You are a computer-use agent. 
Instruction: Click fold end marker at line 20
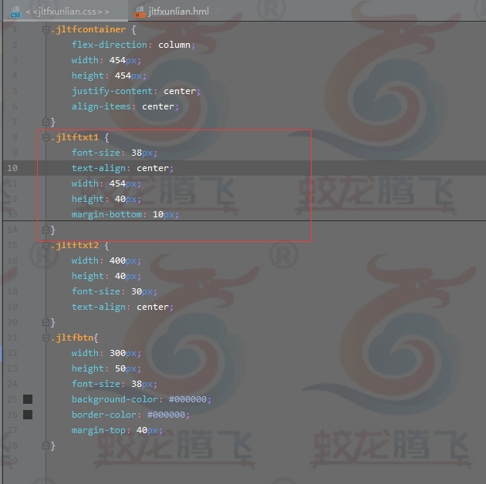pos(46,322)
